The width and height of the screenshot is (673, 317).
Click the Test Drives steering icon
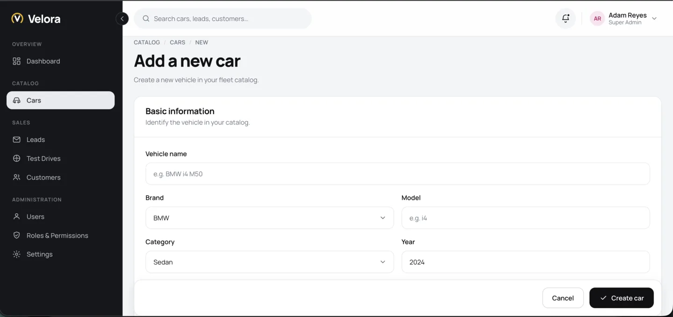click(x=16, y=158)
